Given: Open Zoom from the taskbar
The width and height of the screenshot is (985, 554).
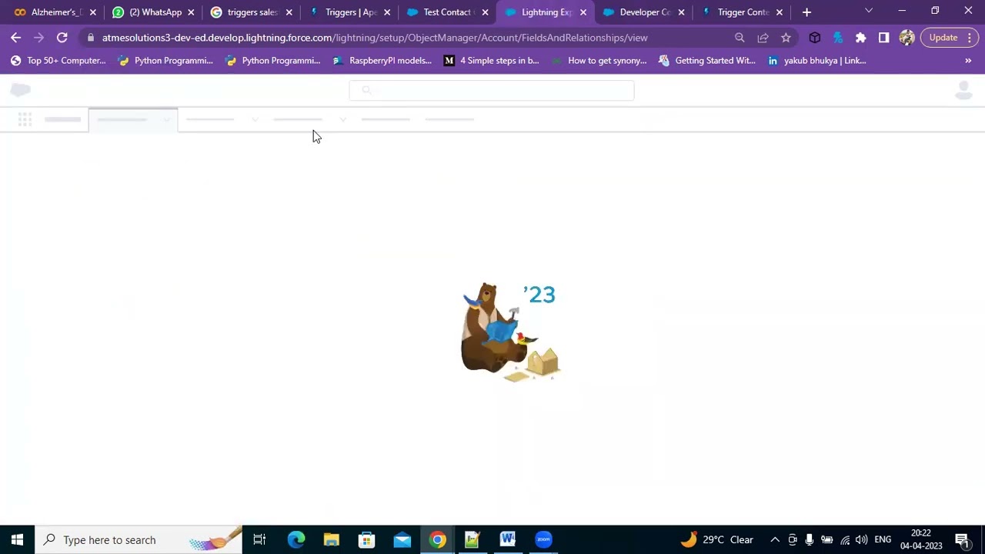Looking at the screenshot, I should [x=544, y=539].
